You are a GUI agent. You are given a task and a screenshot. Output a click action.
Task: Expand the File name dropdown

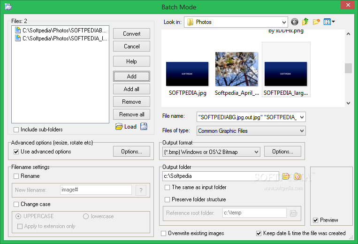pyautogui.click(x=302, y=117)
